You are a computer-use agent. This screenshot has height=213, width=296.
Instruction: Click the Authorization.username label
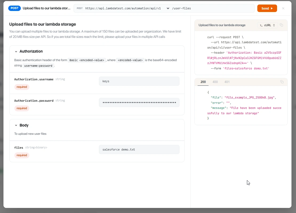click(x=34, y=79)
